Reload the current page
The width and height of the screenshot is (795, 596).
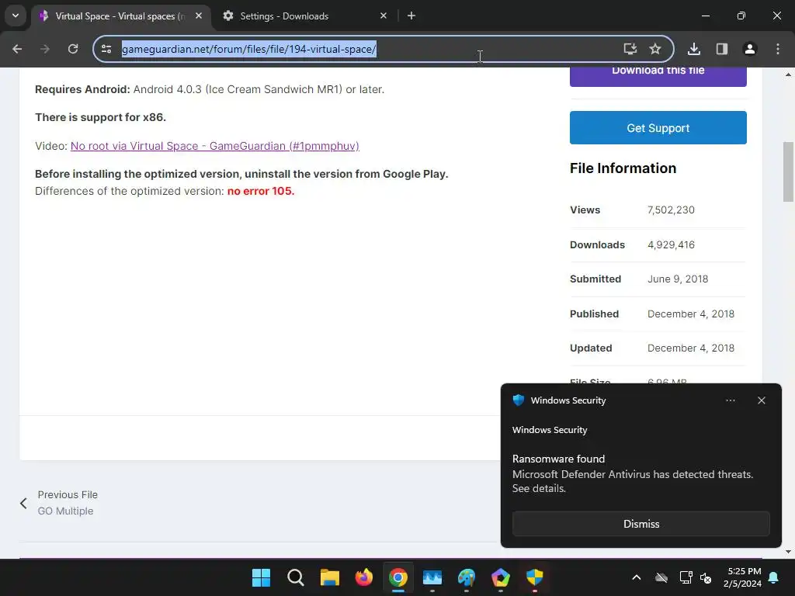[73, 49]
